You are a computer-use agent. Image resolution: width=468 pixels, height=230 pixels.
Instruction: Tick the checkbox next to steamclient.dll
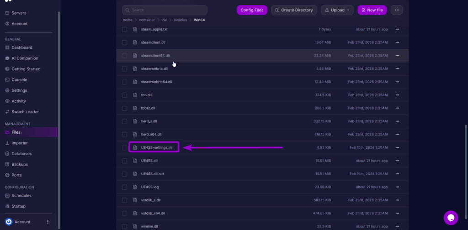[x=124, y=42]
